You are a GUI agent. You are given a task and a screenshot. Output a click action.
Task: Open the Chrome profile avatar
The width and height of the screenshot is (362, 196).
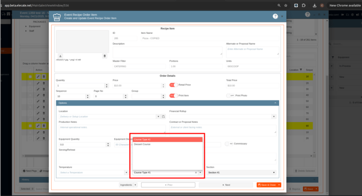click(x=322, y=5)
